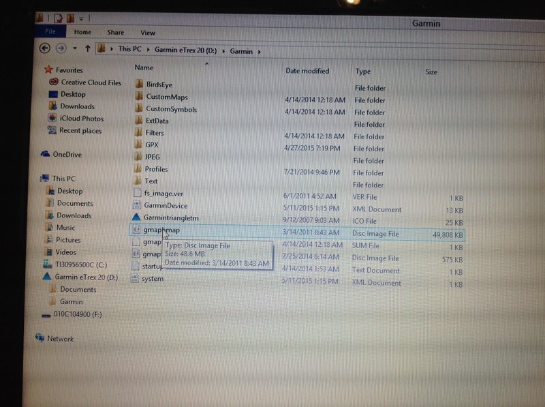This screenshot has width=545, height=407.
Task: Open the Customize Quick Access Toolbar dropdown
Action: 81,18
